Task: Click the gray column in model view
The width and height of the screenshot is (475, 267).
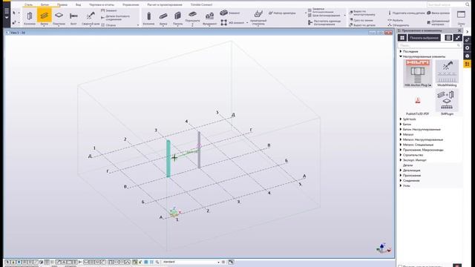Action: tap(199, 150)
